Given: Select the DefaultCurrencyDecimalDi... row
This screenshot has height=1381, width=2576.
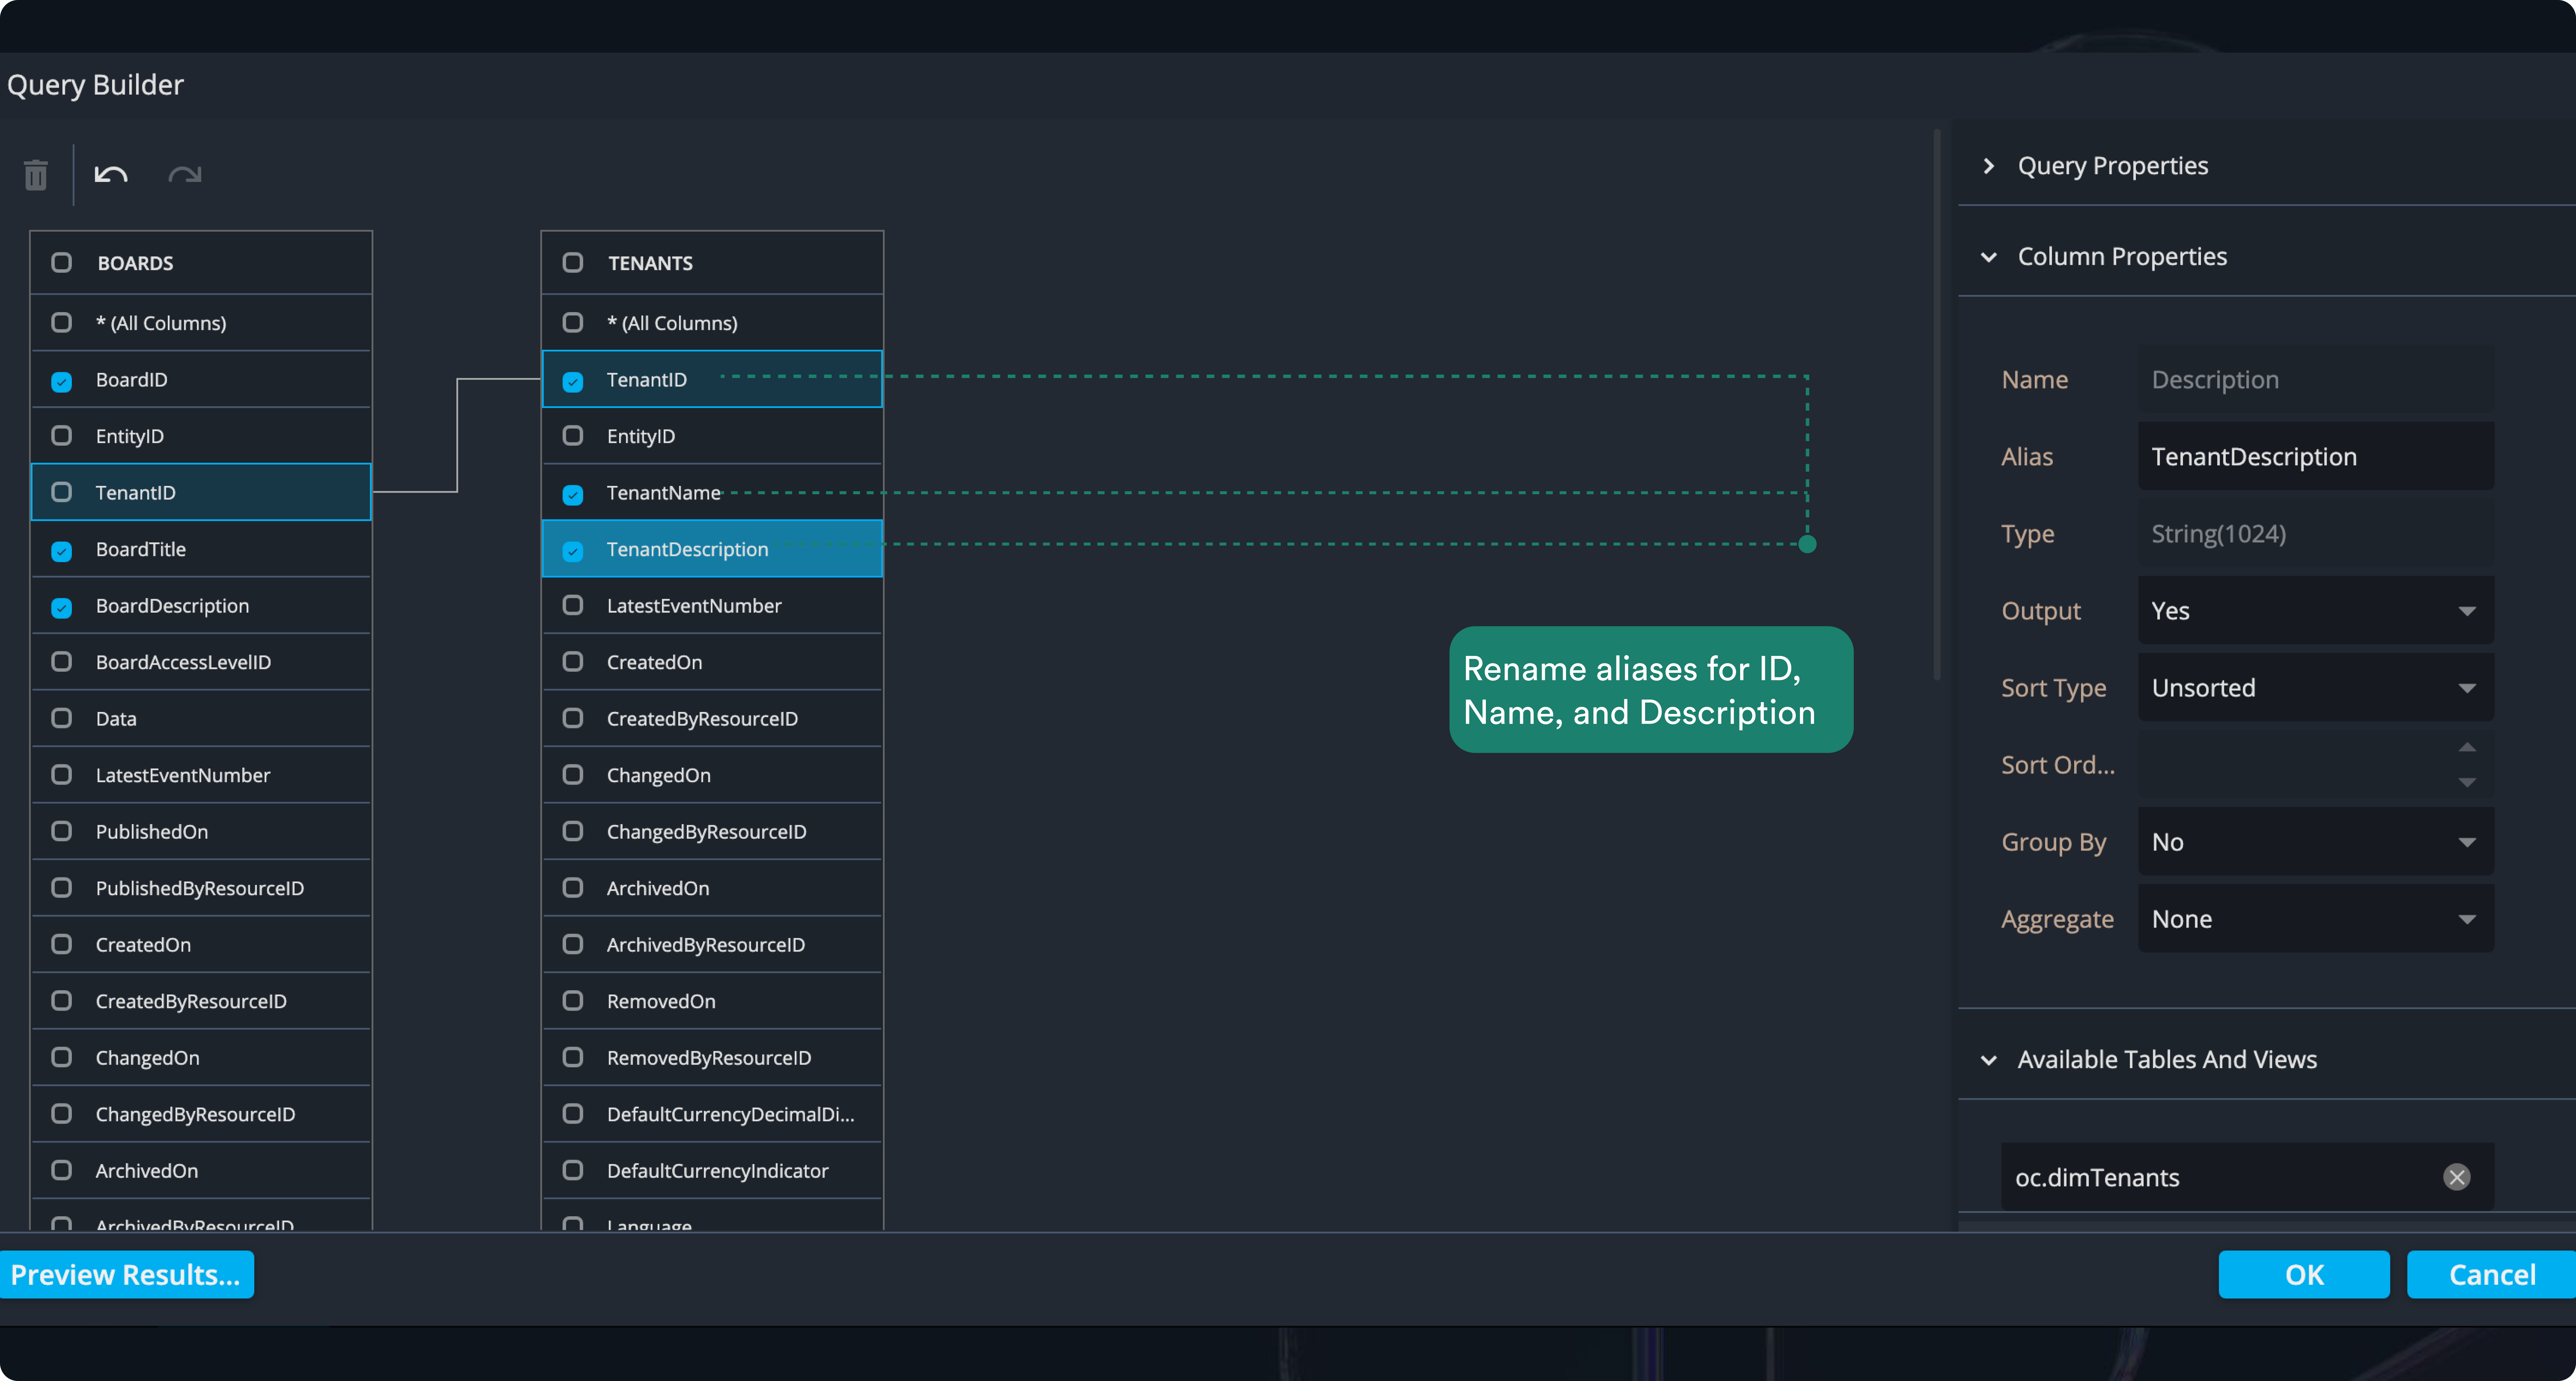Looking at the screenshot, I should 712,1114.
